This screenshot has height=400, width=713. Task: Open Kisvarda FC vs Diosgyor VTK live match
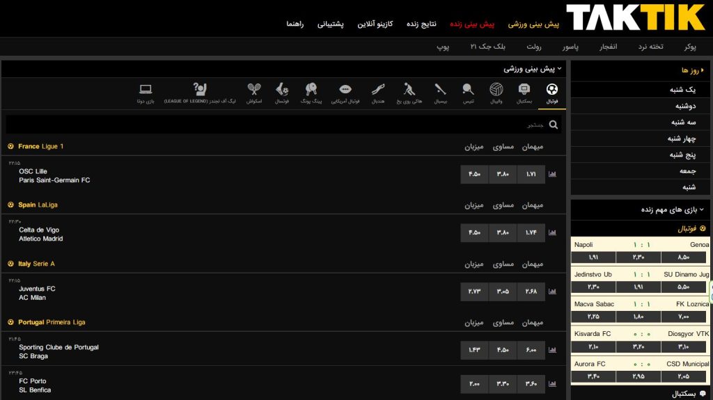pyautogui.click(x=641, y=334)
